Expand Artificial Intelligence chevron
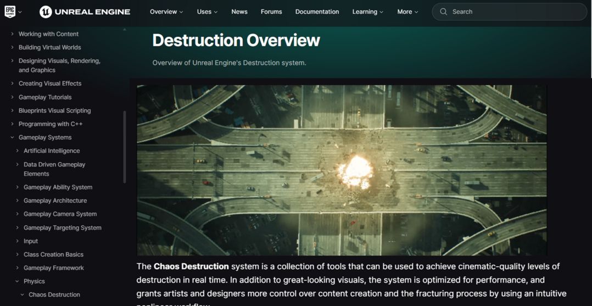Image resolution: width=592 pixels, height=306 pixels. pyautogui.click(x=18, y=151)
